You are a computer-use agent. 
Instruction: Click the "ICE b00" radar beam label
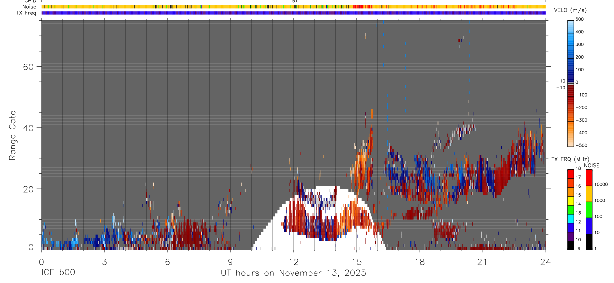[x=58, y=273]
